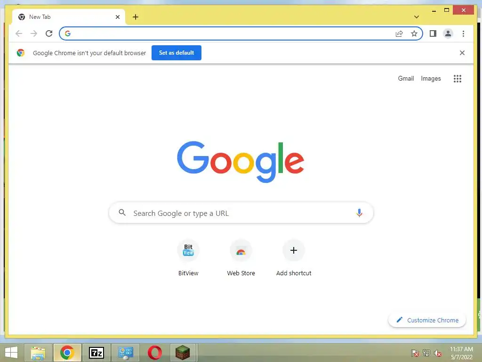Click Add shortcut plus tile

(x=294, y=259)
